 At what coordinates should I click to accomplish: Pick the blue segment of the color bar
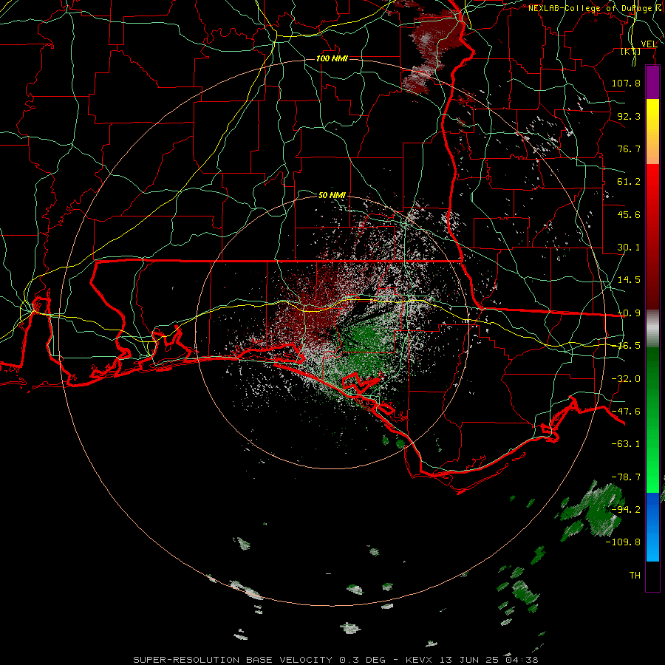pyautogui.click(x=652, y=527)
